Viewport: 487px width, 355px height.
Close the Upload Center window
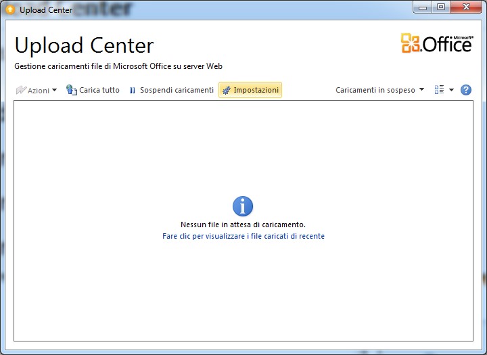(466, 7)
